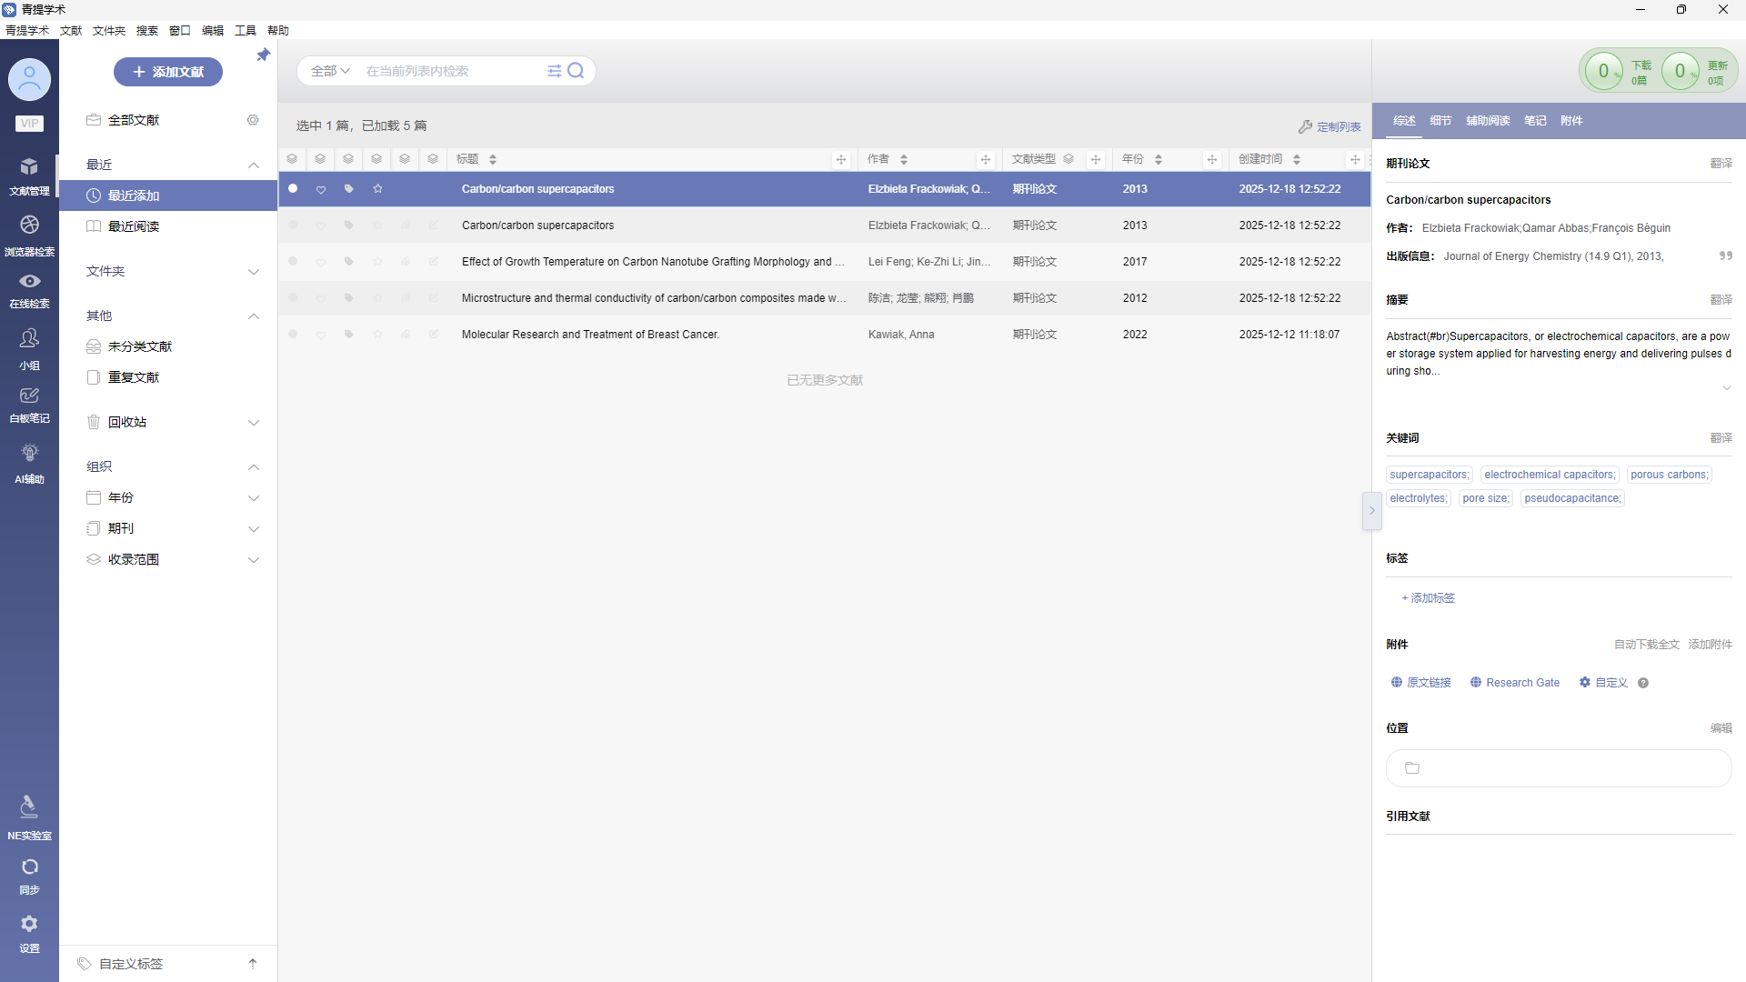Toggle read-status dot on Microstructure row
The height and width of the screenshot is (982, 1746).
[x=293, y=298]
